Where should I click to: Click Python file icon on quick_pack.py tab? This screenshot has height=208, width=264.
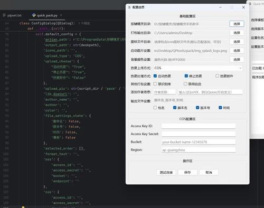(34, 15)
